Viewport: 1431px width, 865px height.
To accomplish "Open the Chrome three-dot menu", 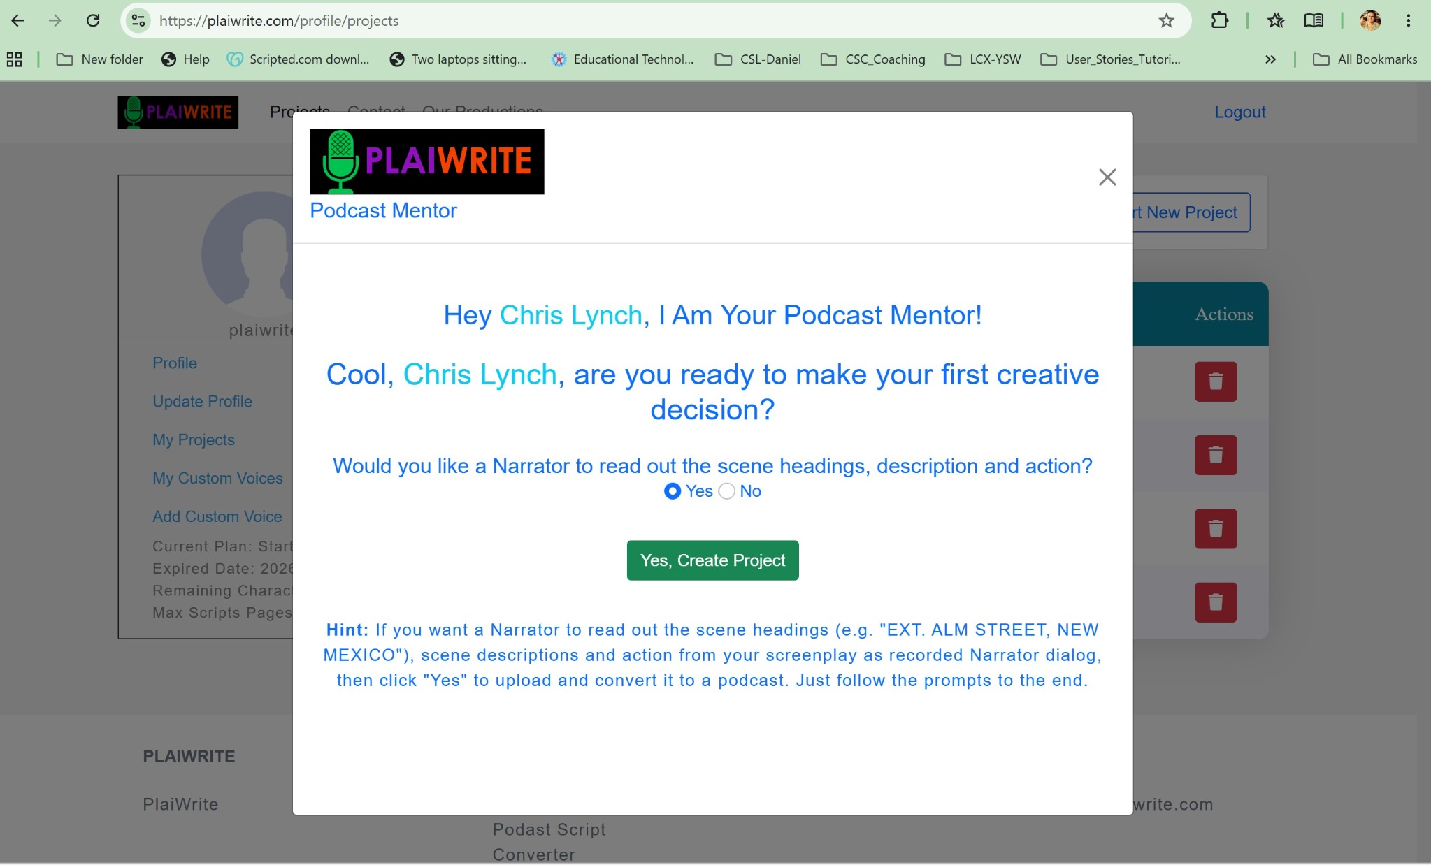I will click(1408, 20).
